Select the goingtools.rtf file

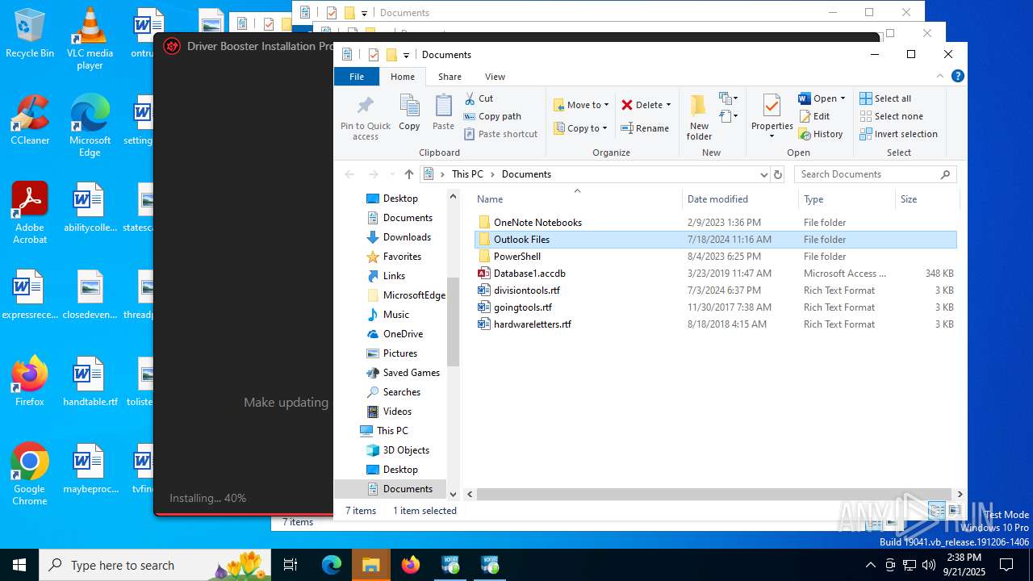(x=522, y=307)
